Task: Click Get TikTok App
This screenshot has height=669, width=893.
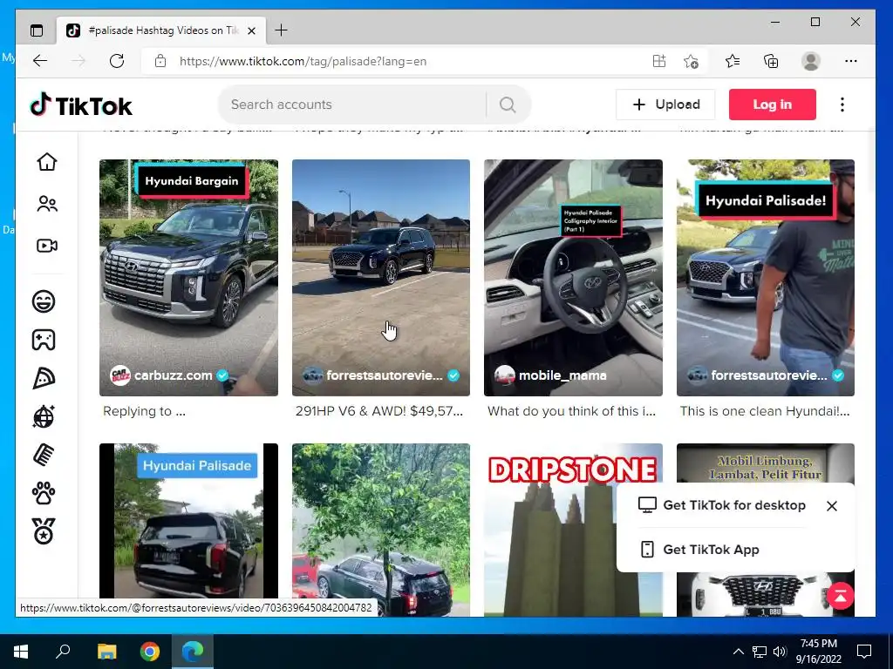Action: [700, 550]
